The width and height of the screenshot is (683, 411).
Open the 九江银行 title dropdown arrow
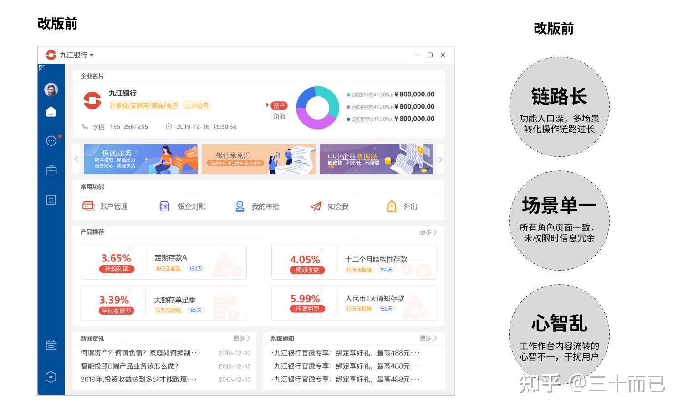click(x=92, y=55)
